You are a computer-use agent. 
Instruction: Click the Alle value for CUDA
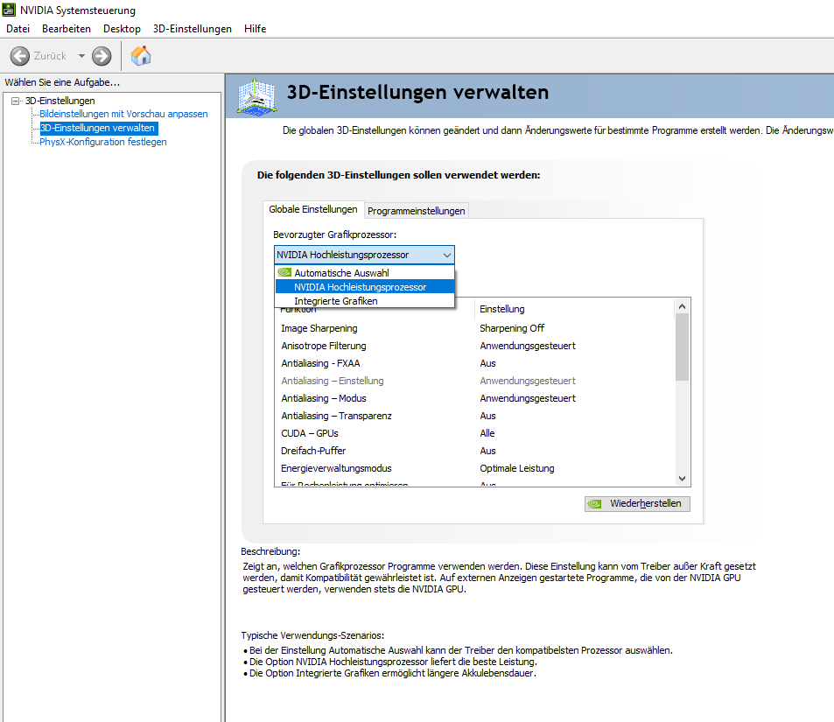(x=487, y=433)
